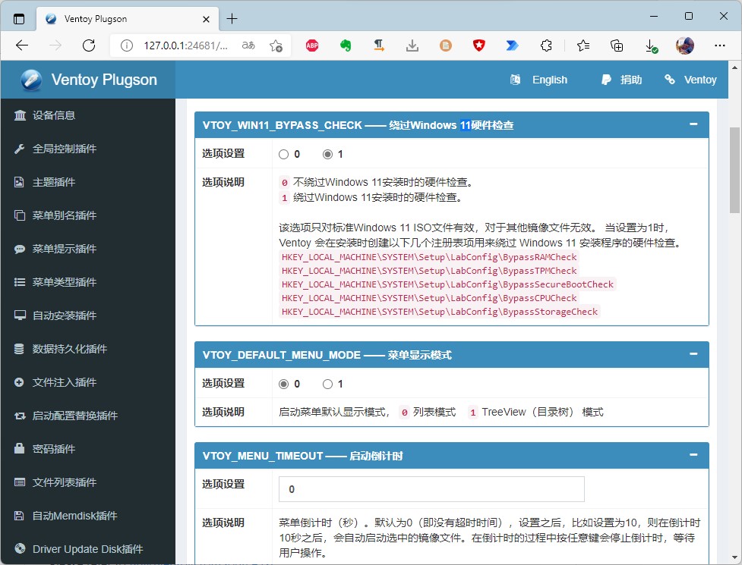Click the VTOY_MENU_TIMEOUT value input field
Viewport: 742px width, 565px height.
pyautogui.click(x=431, y=489)
